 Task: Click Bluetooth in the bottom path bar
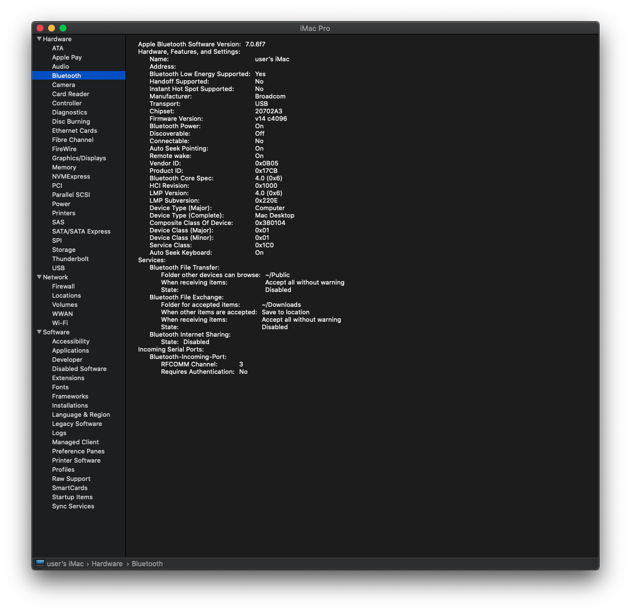point(147,564)
